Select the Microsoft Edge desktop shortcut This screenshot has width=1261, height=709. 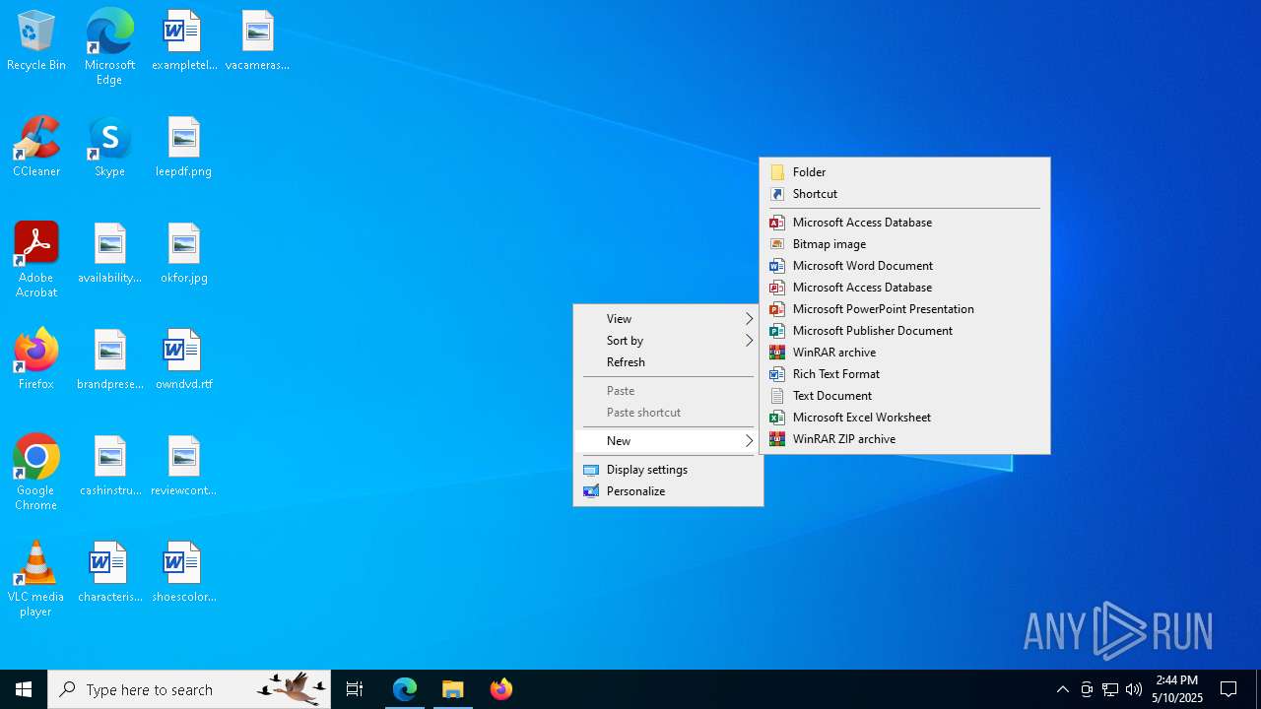pos(109,47)
